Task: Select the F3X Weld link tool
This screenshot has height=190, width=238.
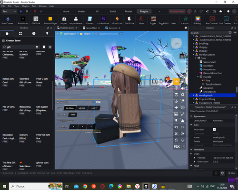Action: tap(183, 114)
